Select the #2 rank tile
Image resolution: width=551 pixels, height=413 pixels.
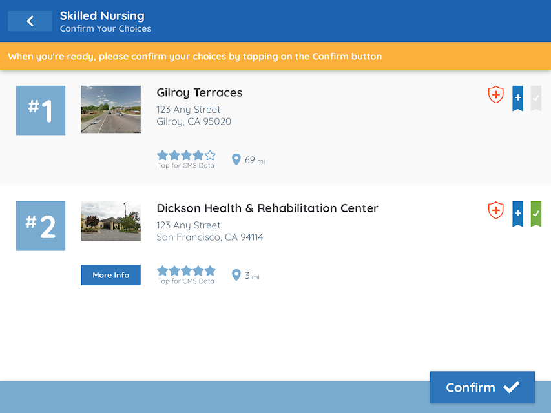[41, 226]
